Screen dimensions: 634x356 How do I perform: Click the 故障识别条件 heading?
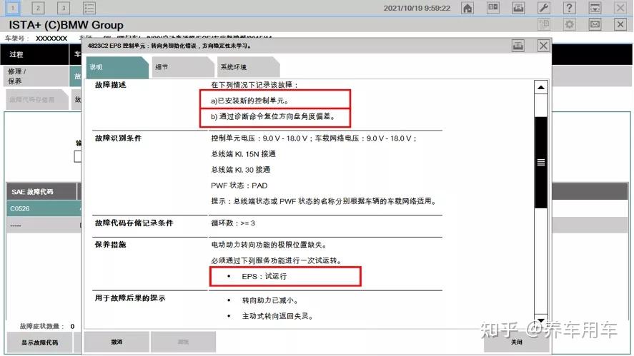click(118, 138)
